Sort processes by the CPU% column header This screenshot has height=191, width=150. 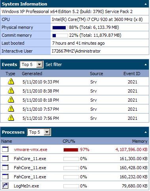click(x=69, y=141)
